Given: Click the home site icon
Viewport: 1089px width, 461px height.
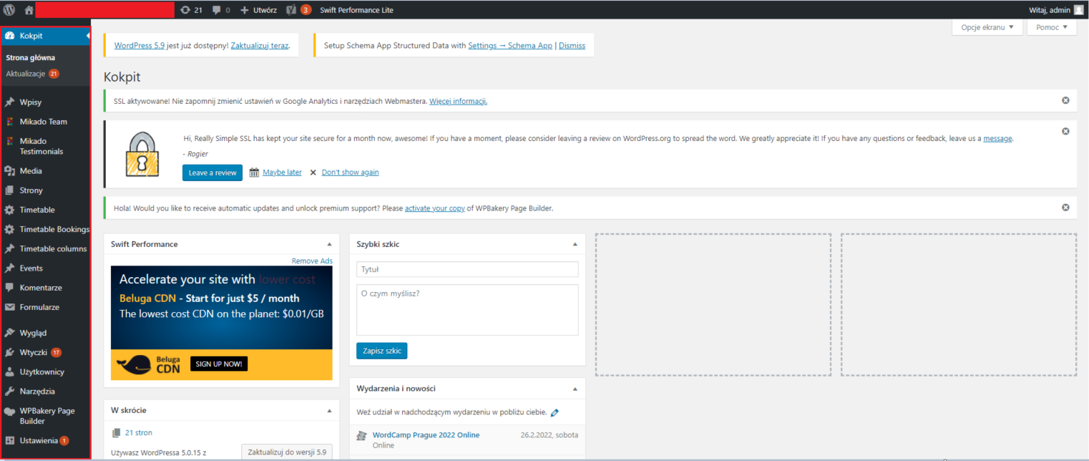Looking at the screenshot, I should tap(29, 10).
